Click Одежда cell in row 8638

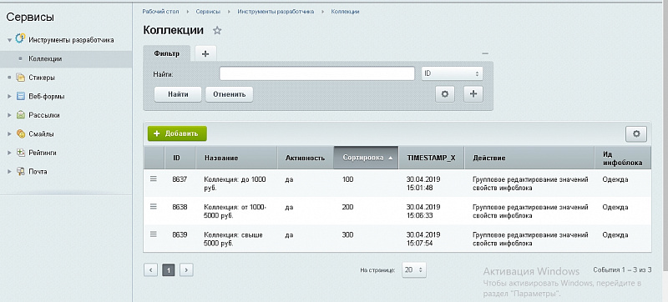(x=615, y=207)
